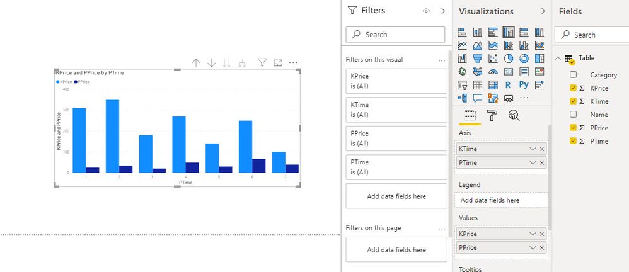629x272 pixels.
Task: Check the Category field checkbox
Action: click(574, 74)
